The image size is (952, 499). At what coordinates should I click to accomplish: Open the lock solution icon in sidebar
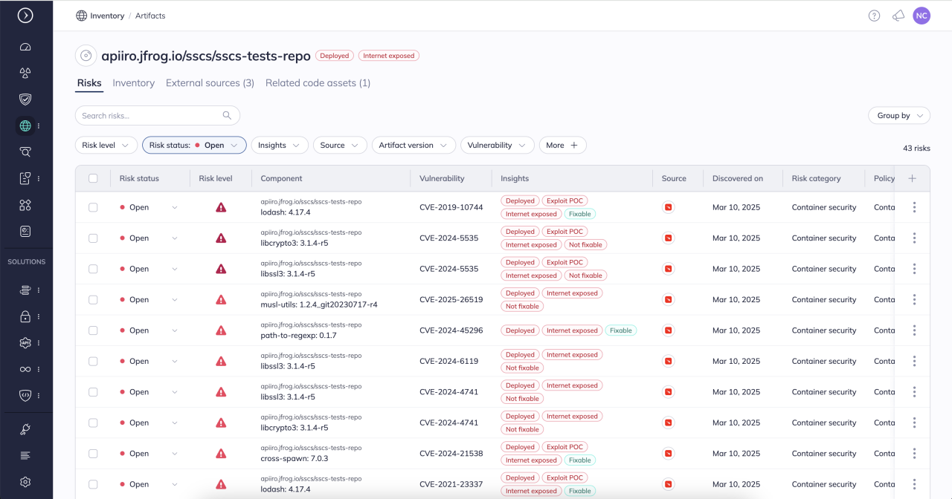coord(25,316)
